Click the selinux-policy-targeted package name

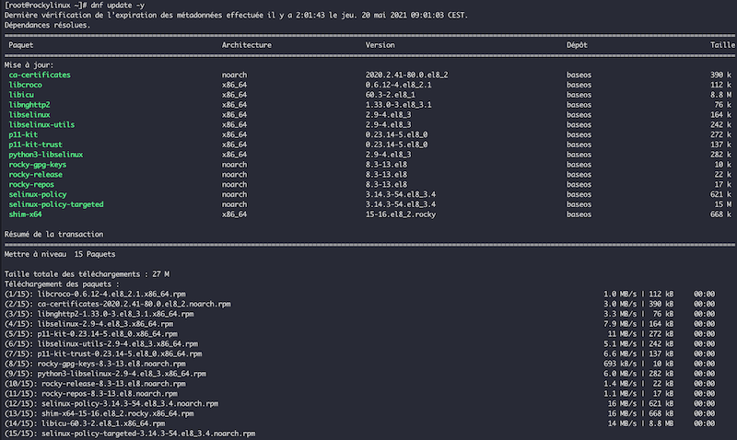56,204
